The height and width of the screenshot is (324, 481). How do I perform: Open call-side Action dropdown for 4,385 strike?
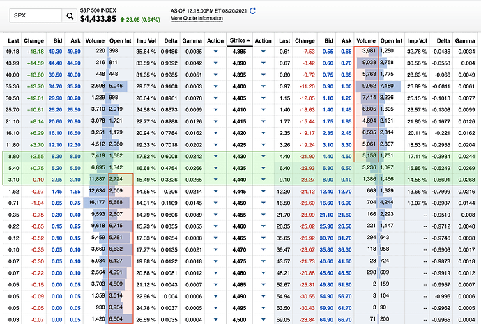[x=215, y=52]
